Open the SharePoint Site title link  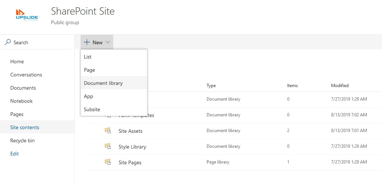(x=82, y=11)
